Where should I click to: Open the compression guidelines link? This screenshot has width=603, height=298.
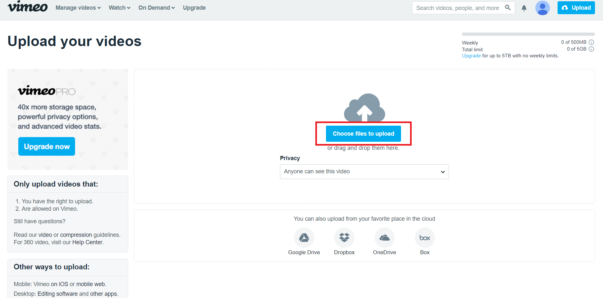(x=76, y=235)
